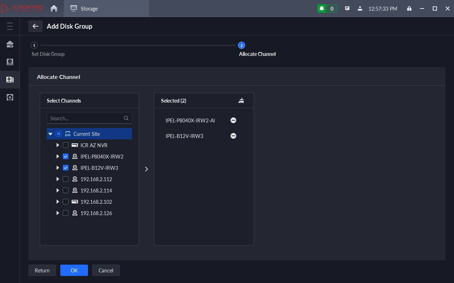Expand the 192.168.2.102 node
Viewport: 454px width, 283px height.
click(57, 202)
